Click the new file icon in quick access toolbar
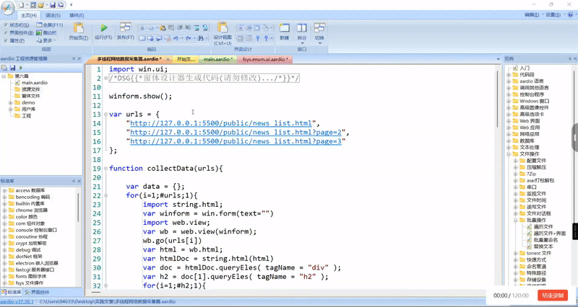 coord(22,5)
